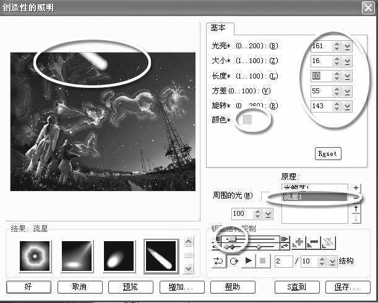Move element up with the up arrow
This screenshot has height=303, width=378.
pyautogui.click(x=356, y=209)
